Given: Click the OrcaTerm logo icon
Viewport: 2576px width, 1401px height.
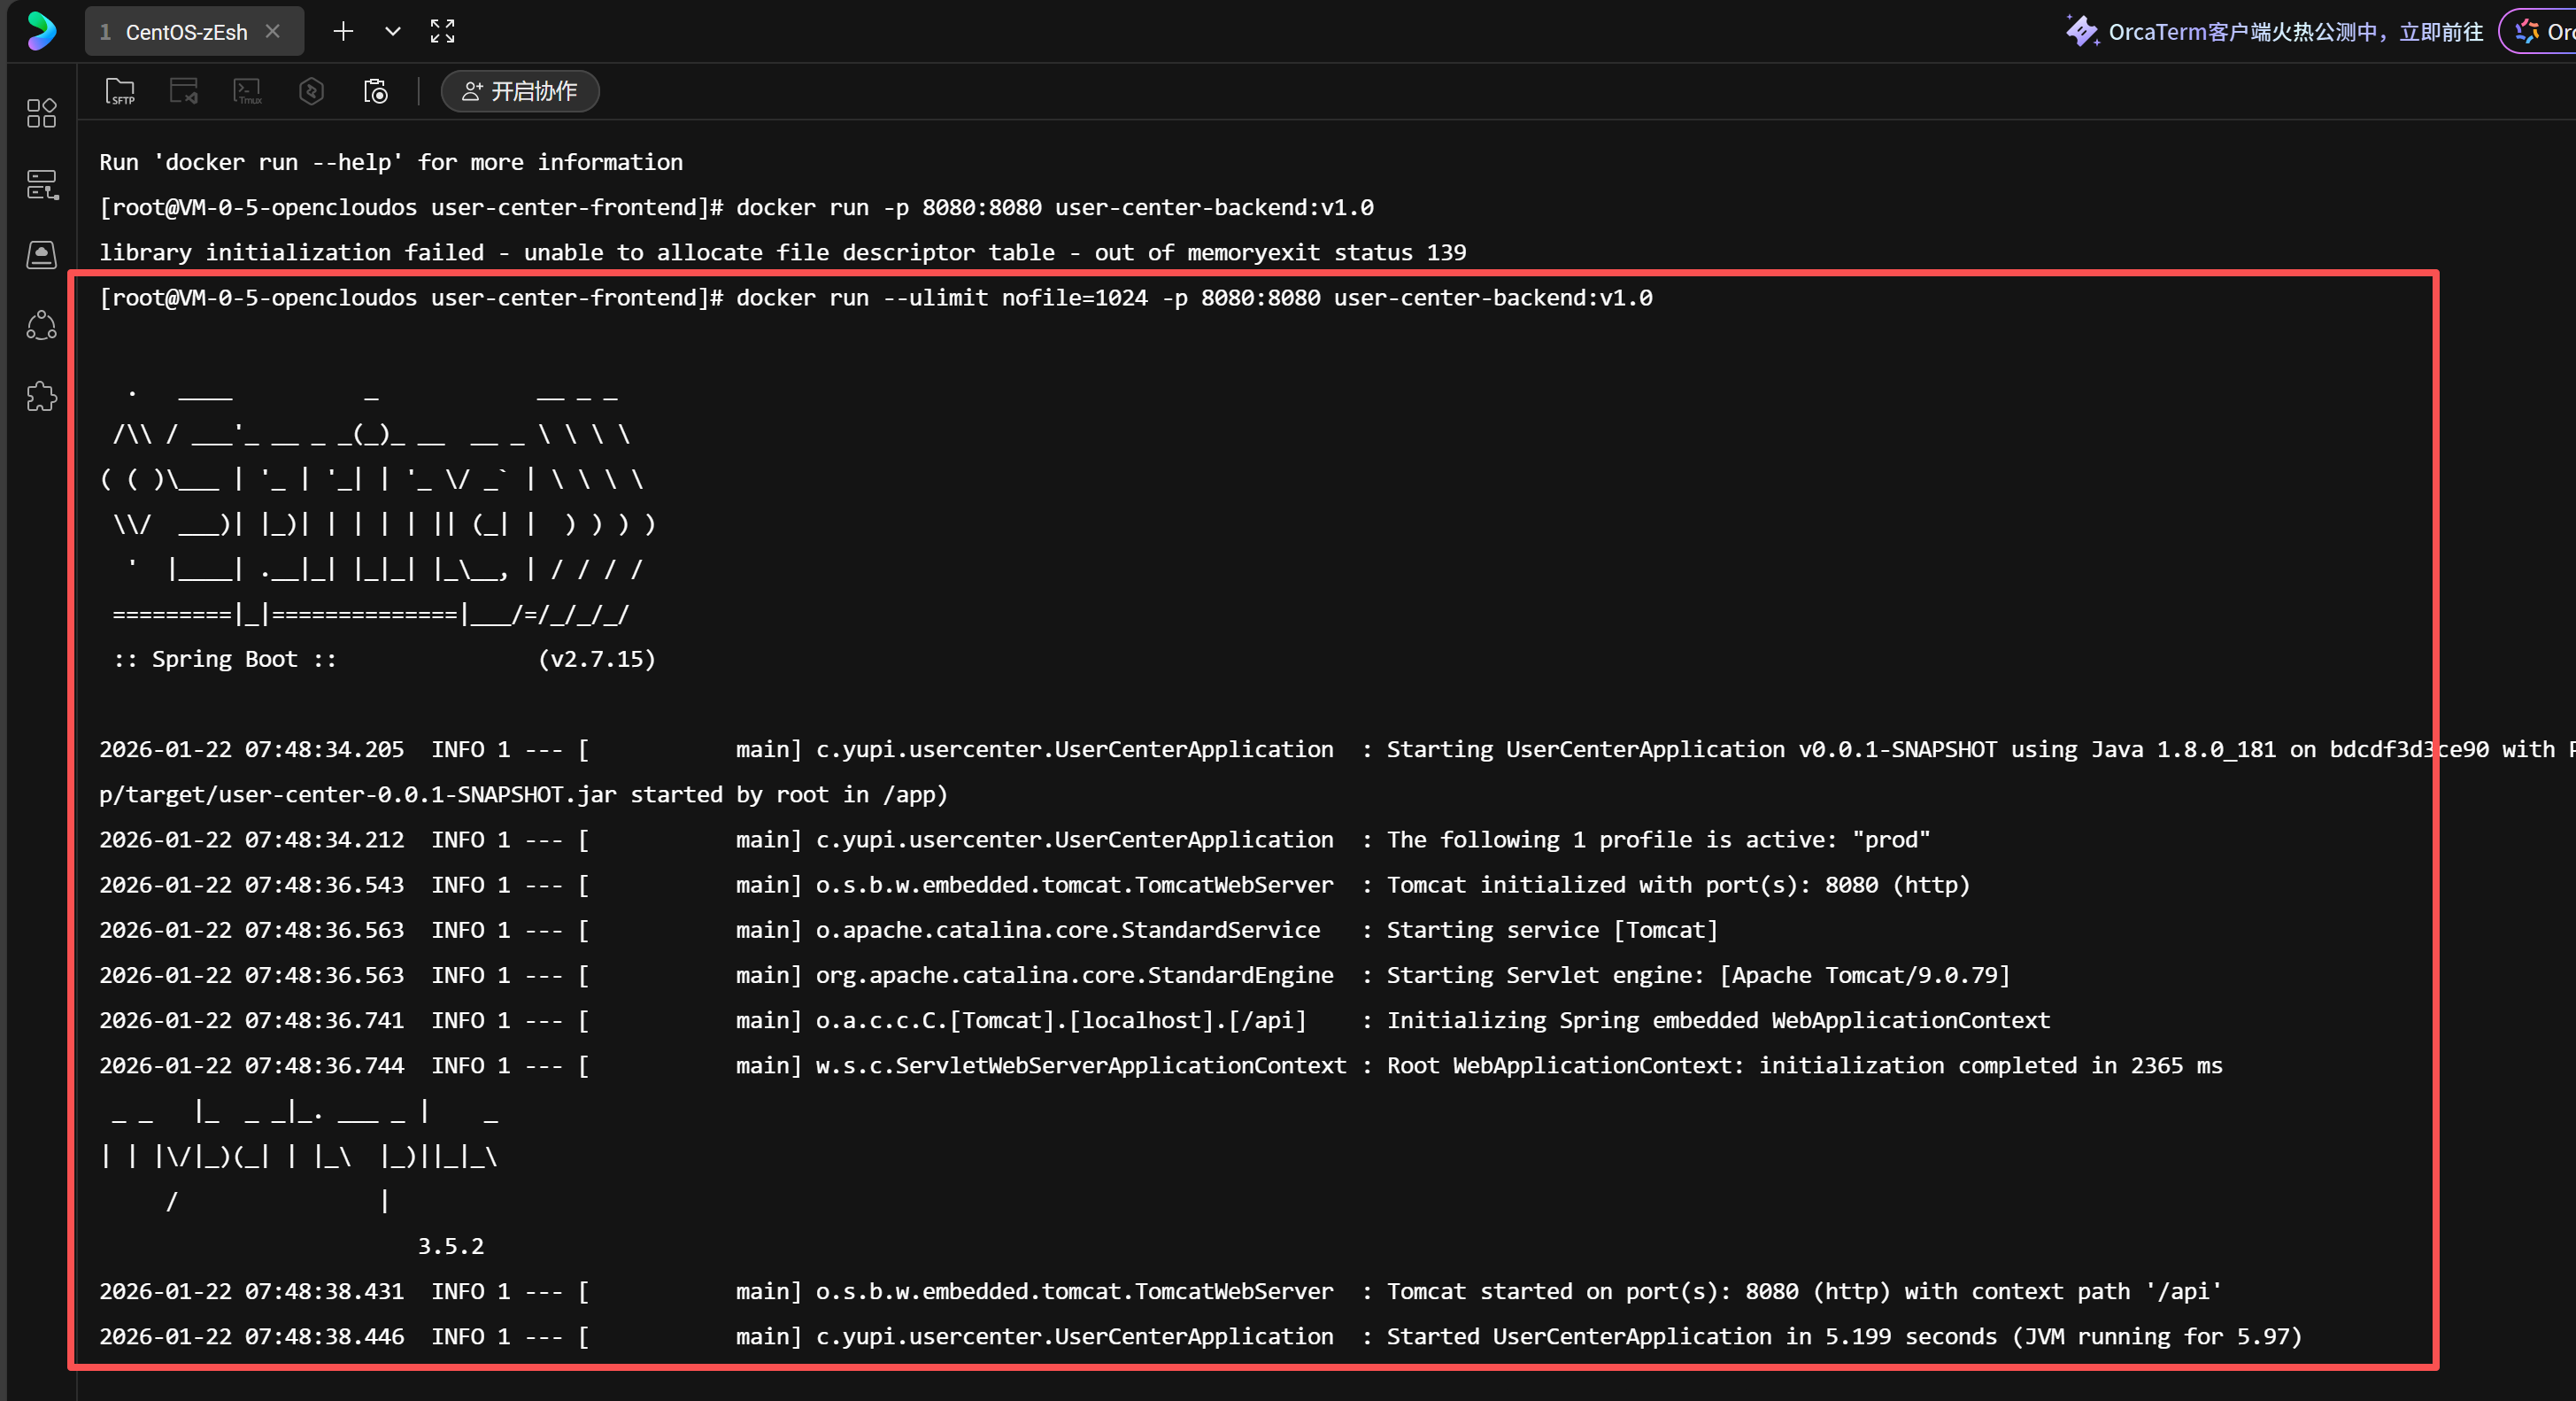Looking at the screenshot, I should pyautogui.click(x=41, y=31).
